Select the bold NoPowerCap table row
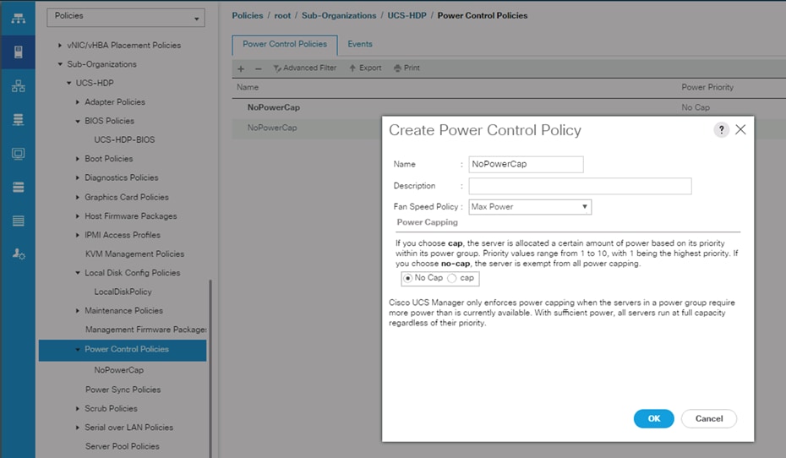The width and height of the screenshot is (786, 458). click(274, 107)
